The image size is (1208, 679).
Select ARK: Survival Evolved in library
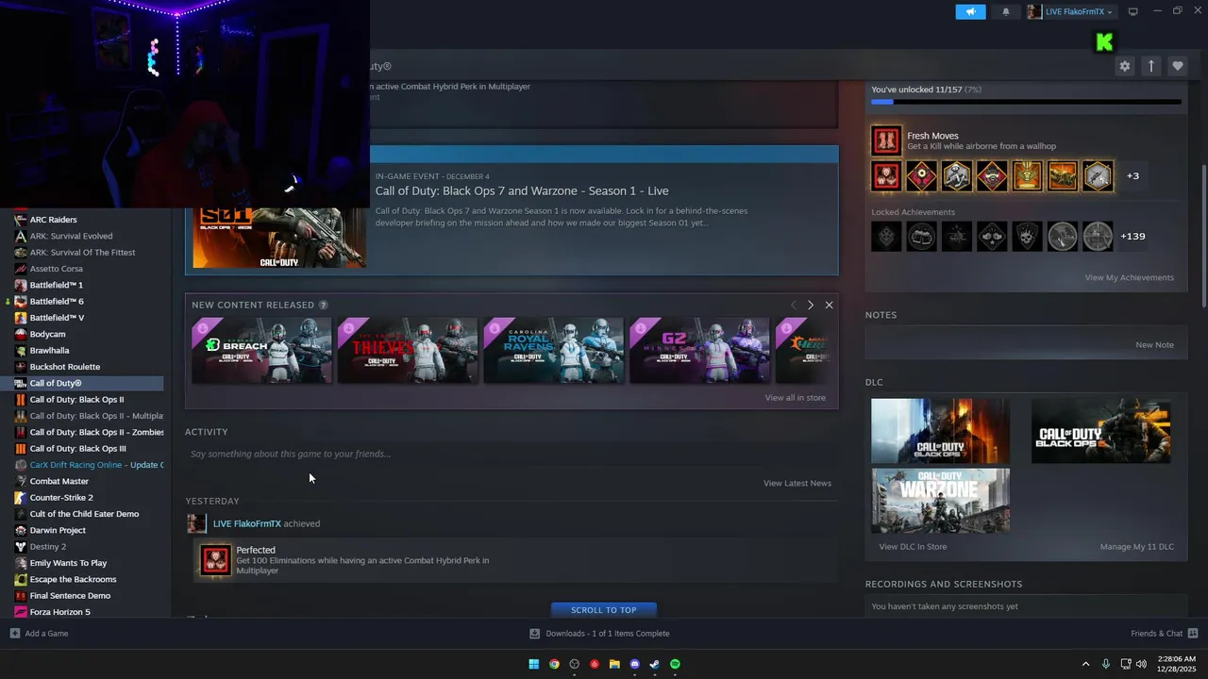71,236
